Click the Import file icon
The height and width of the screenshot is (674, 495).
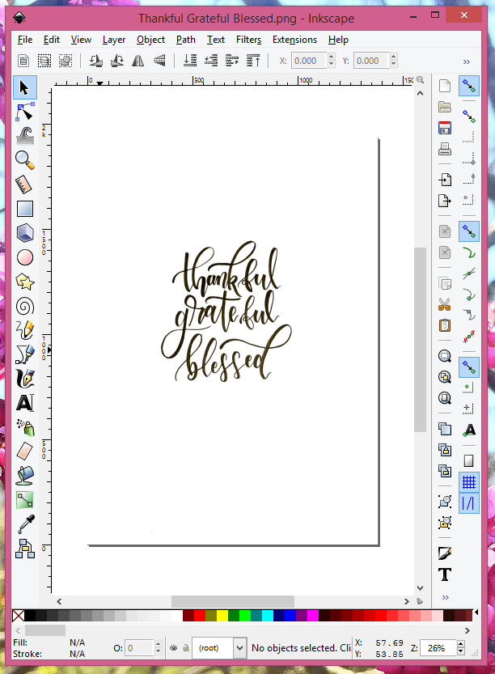445,179
